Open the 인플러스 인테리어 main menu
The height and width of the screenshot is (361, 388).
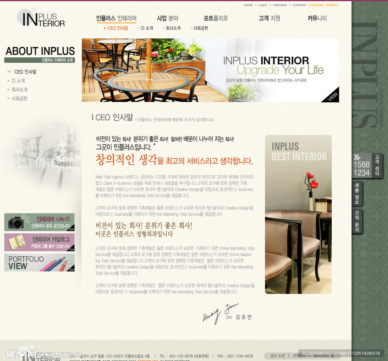tap(116, 18)
